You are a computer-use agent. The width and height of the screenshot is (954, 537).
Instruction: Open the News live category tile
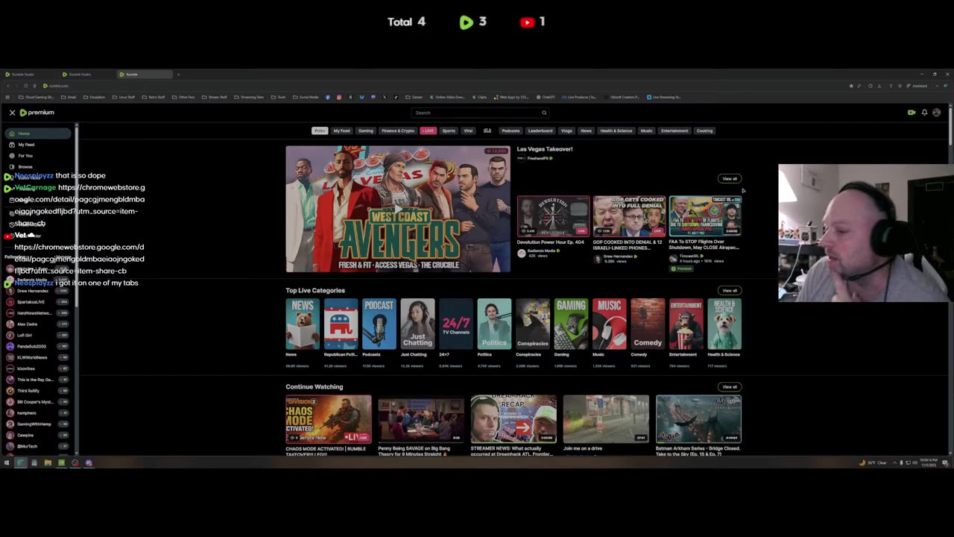tap(303, 324)
